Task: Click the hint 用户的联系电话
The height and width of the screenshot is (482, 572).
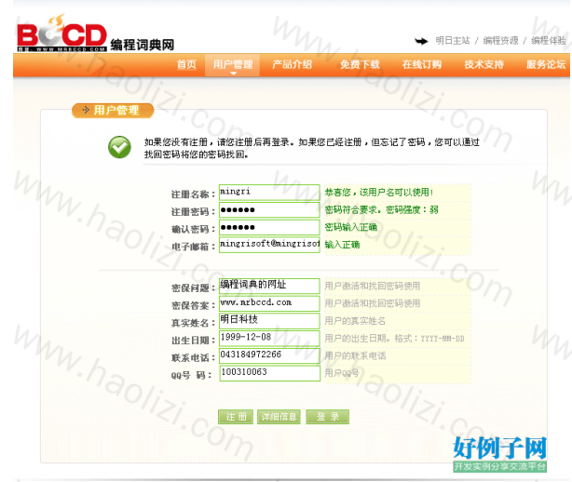Action: coord(355,356)
